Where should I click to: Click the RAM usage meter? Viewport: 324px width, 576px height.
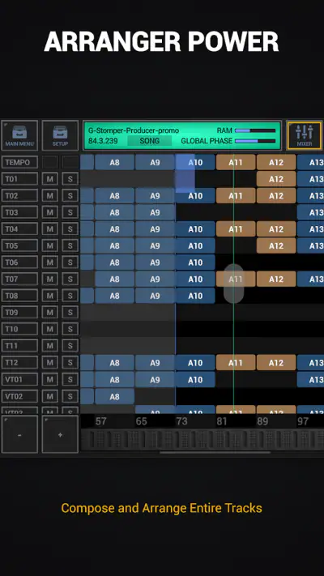pos(255,130)
